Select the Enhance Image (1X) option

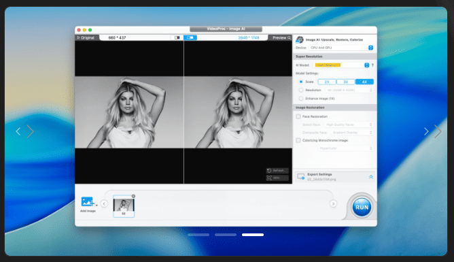pos(301,99)
